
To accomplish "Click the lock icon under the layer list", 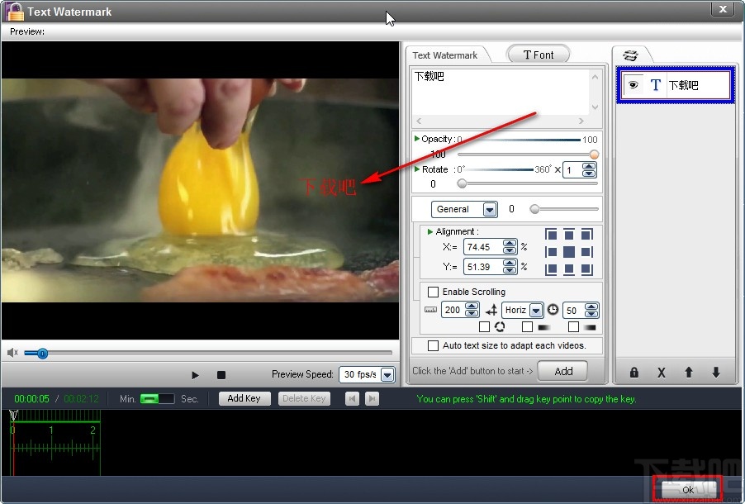I will (633, 373).
